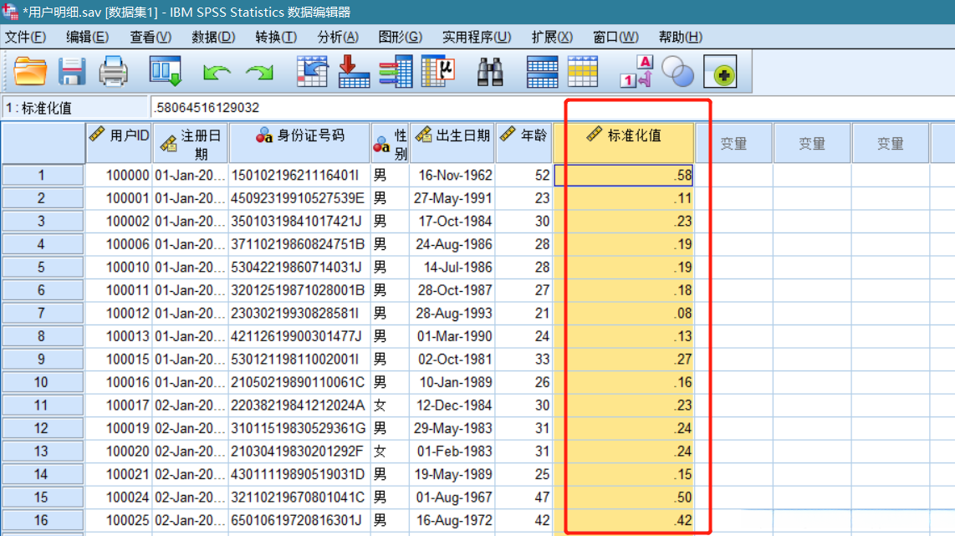Select the 注册日期 column header
Viewport: 955px width, 536px height.
[x=191, y=143]
